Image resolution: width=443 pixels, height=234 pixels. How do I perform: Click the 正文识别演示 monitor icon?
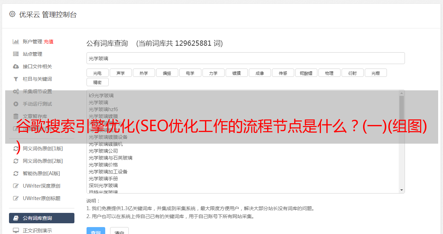16,230
